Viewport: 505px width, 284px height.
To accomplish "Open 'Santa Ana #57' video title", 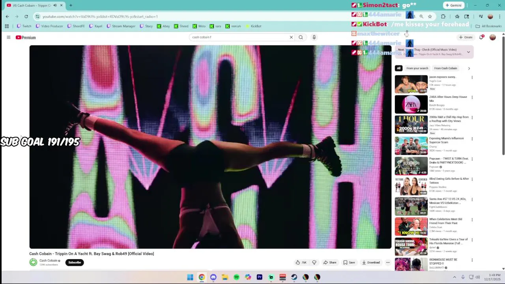I will (x=448, y=201).
